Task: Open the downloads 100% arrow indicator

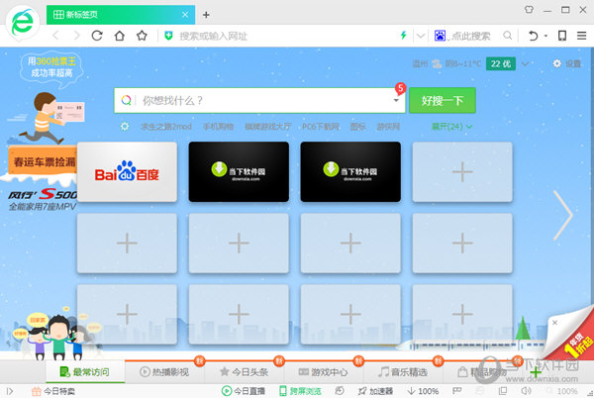Action: tap(423, 391)
